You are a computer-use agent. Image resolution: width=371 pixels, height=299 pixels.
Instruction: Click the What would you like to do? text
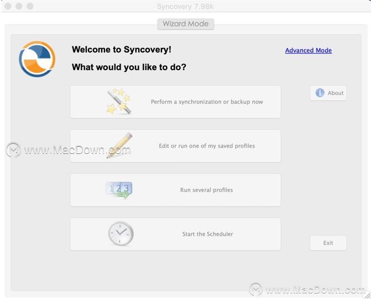click(x=129, y=67)
